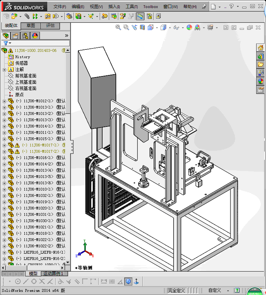This screenshot has width=266, height=295.
Task: Expand more manager tabs chevron
Action: click(x=66, y=35)
